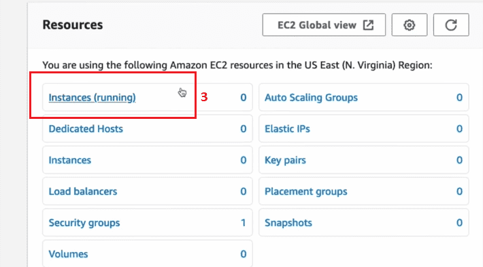Click the Snapshots count value
Screen dimensions: 483x267
[x=460, y=223]
